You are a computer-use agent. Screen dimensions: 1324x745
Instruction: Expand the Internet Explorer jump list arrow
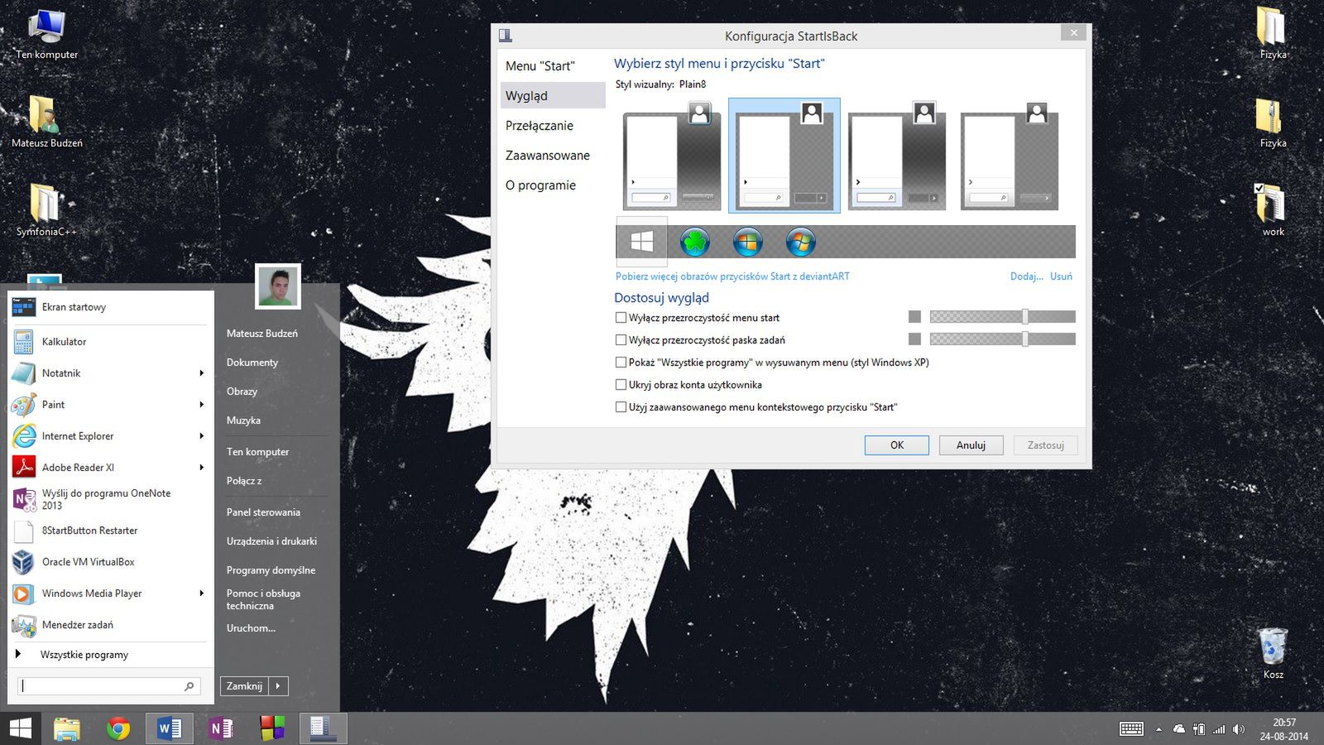(201, 436)
